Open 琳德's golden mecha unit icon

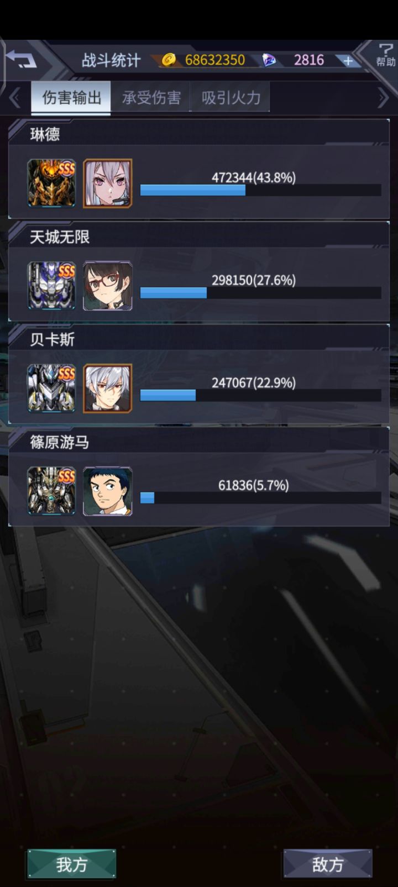(51, 183)
